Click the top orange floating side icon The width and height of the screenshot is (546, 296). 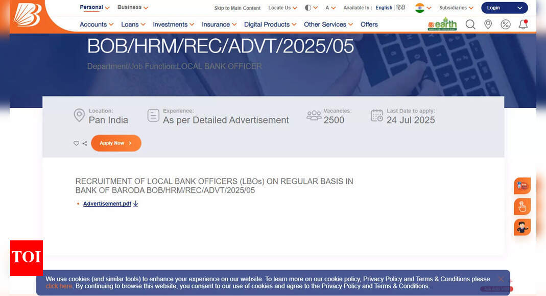pos(523,186)
